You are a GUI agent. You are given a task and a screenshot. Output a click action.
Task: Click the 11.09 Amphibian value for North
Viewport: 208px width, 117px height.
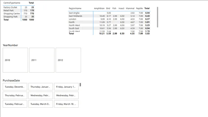pyautogui.click(x=102, y=22)
